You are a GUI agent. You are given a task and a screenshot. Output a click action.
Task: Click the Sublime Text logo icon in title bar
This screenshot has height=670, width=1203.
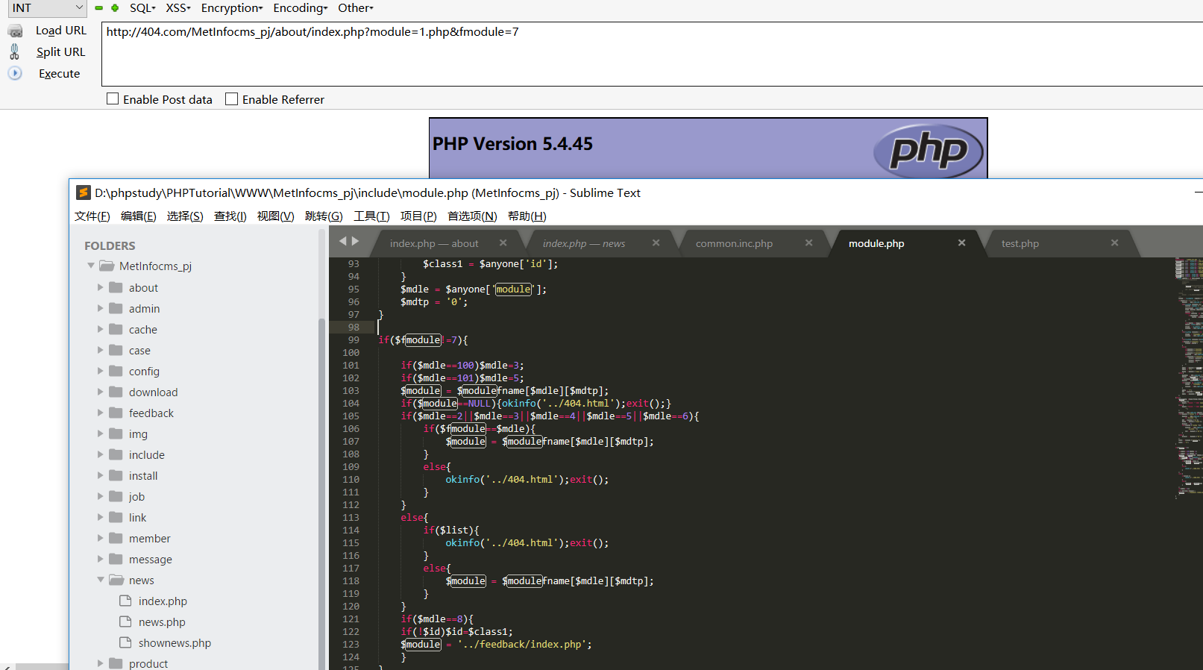tap(84, 192)
